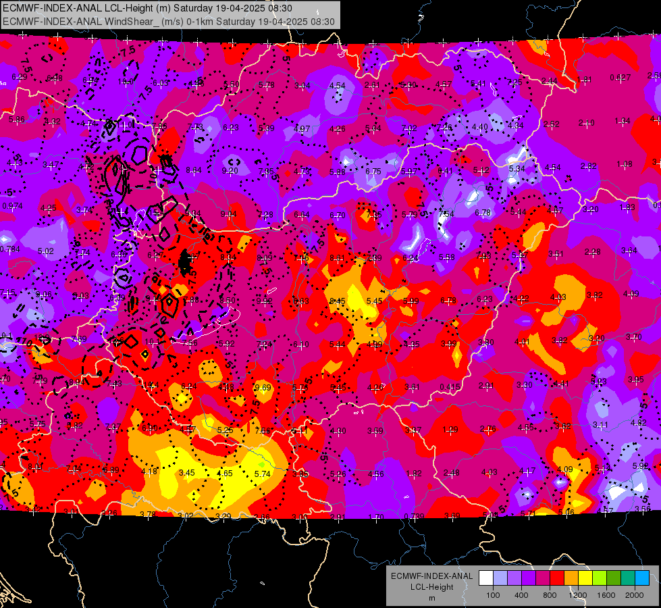
Task: Click the unit label m in the legend
Action: tap(431, 598)
